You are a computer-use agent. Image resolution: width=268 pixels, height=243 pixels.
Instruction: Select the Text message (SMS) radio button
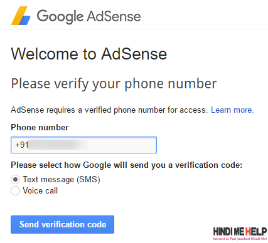point(15,180)
